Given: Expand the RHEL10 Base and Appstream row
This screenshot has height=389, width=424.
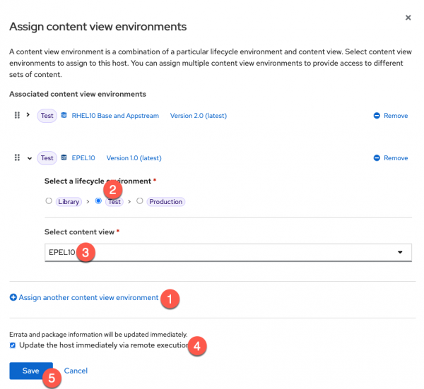Looking at the screenshot, I should (x=28, y=115).
